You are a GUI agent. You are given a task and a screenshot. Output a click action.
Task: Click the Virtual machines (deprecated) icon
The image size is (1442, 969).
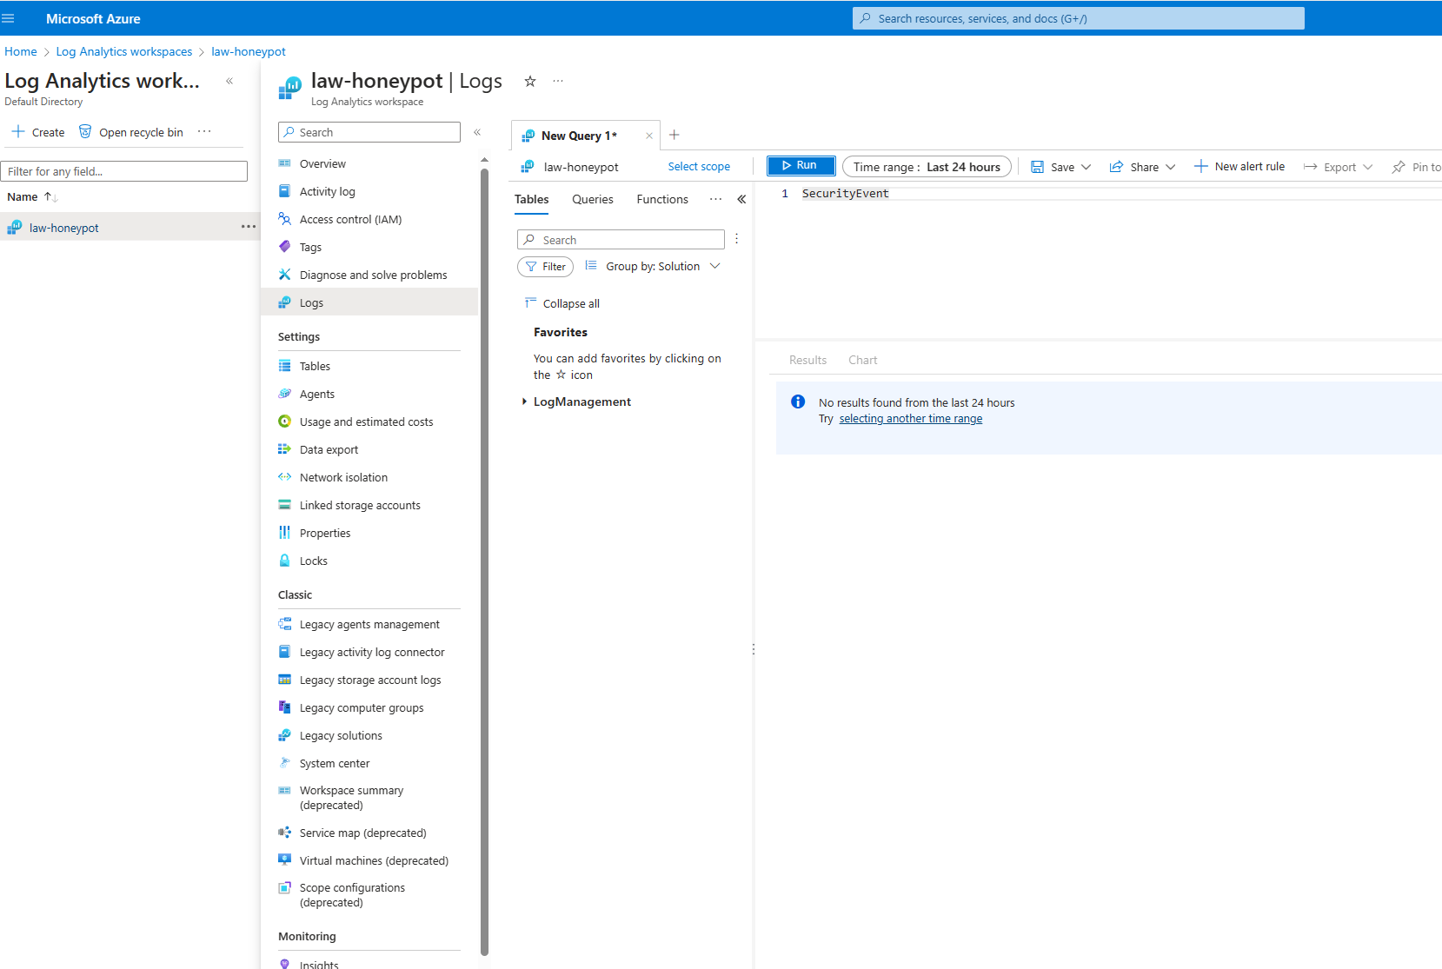coord(284,860)
